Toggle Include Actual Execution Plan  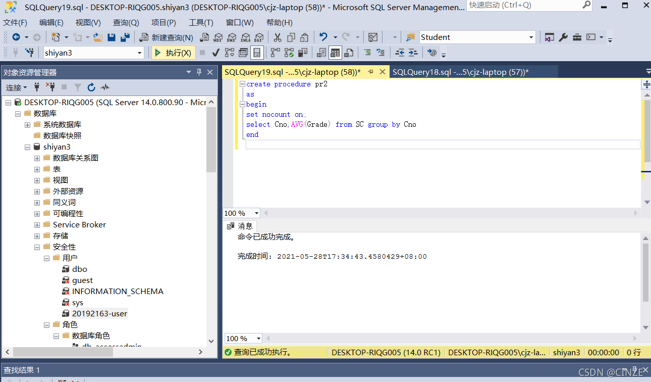click(x=275, y=53)
